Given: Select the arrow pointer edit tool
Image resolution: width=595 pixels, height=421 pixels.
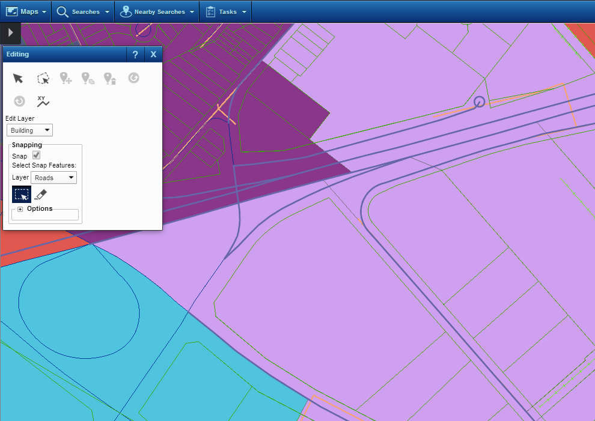Looking at the screenshot, I should coord(18,79).
